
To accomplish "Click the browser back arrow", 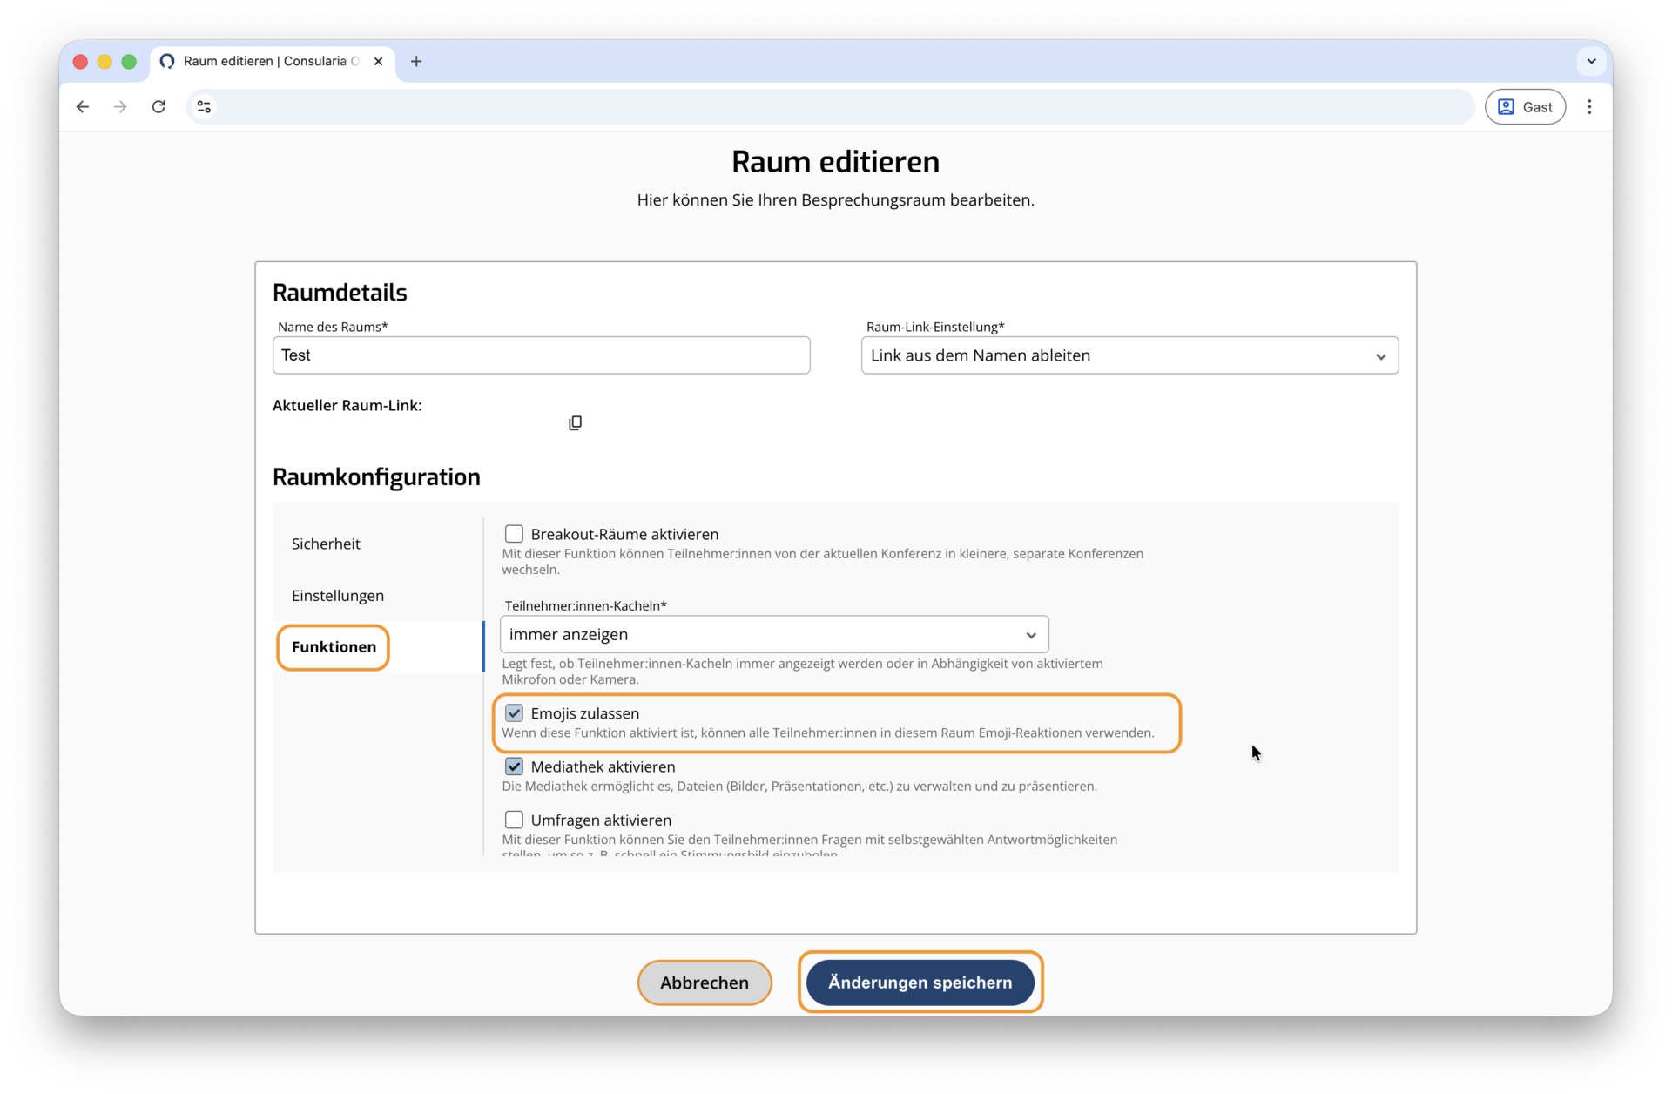I will click(x=83, y=107).
